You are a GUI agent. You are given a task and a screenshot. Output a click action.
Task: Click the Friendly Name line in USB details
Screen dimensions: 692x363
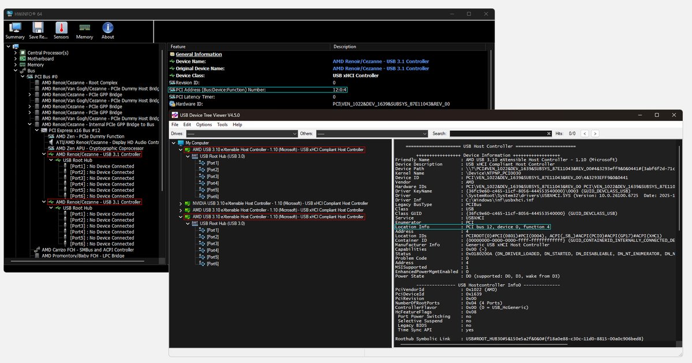point(506,160)
